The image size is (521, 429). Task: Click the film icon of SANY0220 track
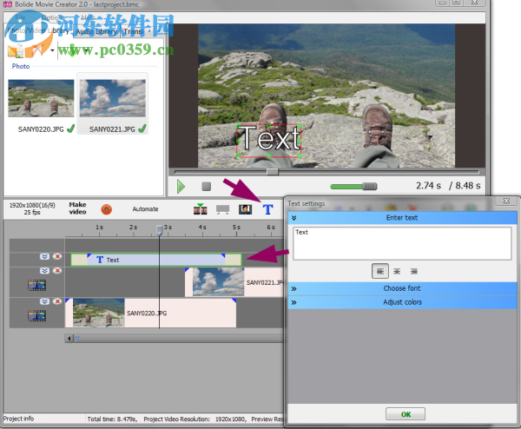tap(36, 316)
